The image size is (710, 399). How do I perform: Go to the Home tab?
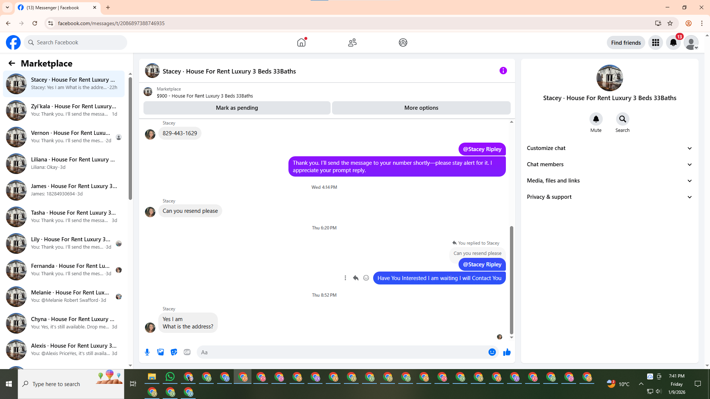(301, 42)
